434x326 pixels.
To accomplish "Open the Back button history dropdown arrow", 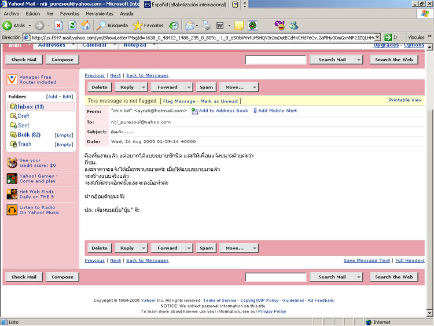I will tap(30, 25).
